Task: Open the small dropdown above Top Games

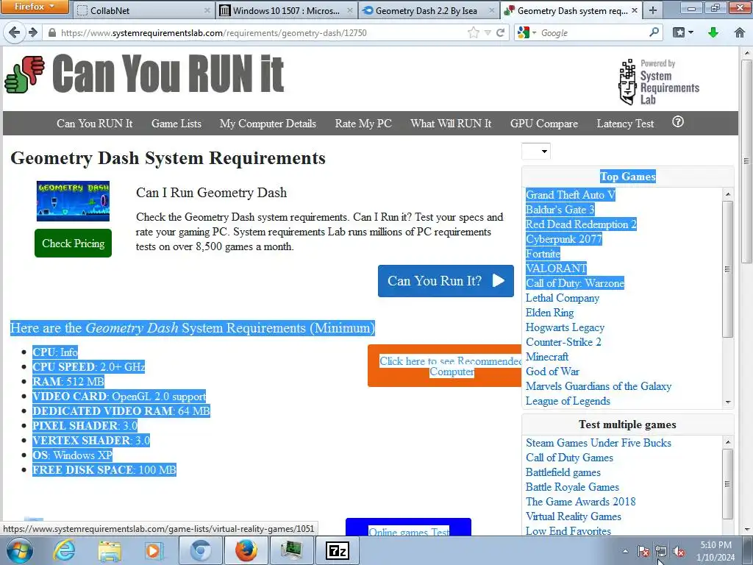Action: tap(536, 152)
